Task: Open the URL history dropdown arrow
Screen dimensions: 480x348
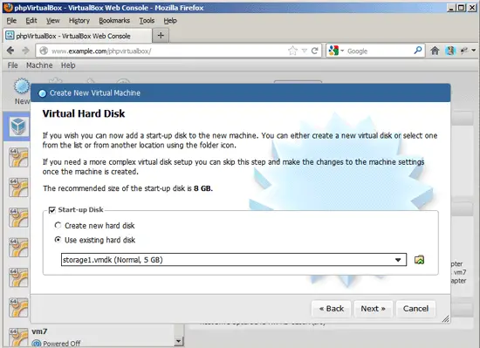Action: coord(305,51)
